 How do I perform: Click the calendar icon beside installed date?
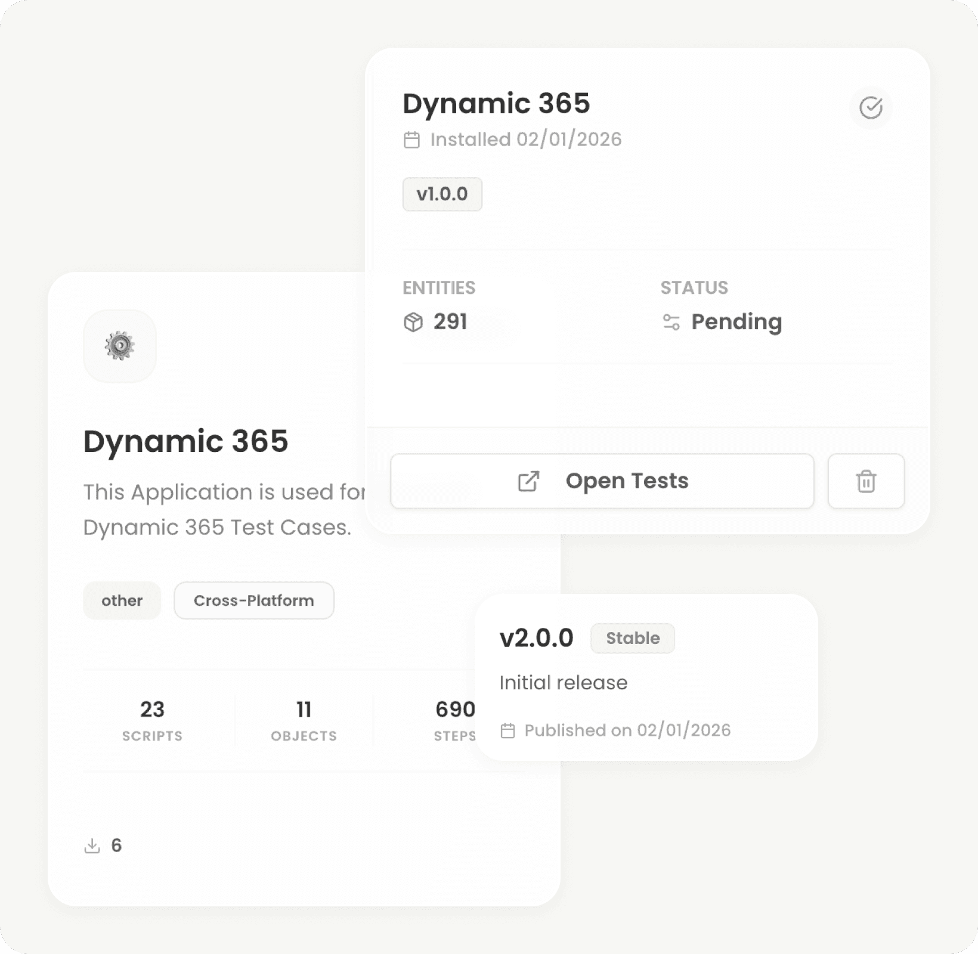coord(411,139)
